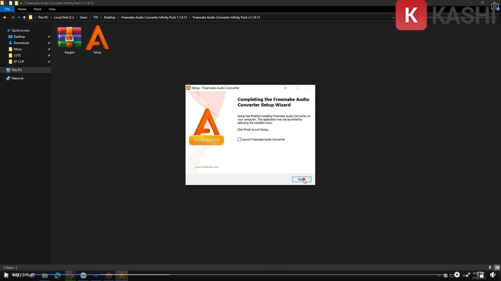Navigate up one folder level

coord(24,17)
